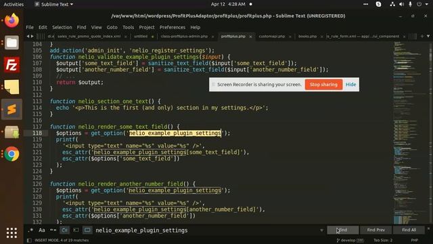
Task: Open the File menu
Action: (30, 27)
